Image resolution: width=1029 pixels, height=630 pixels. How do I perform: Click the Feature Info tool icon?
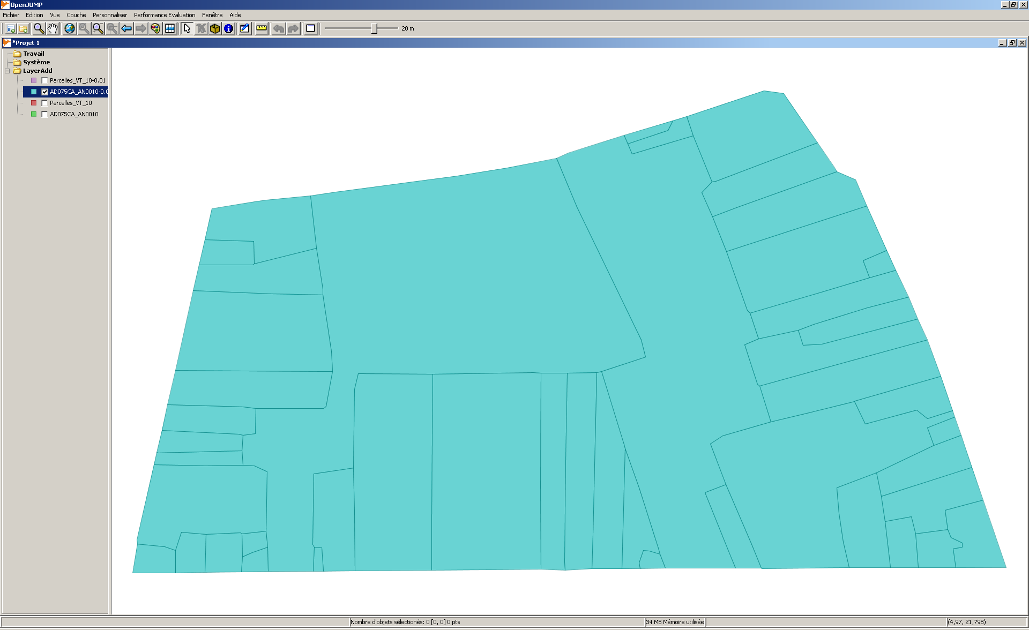pos(229,28)
